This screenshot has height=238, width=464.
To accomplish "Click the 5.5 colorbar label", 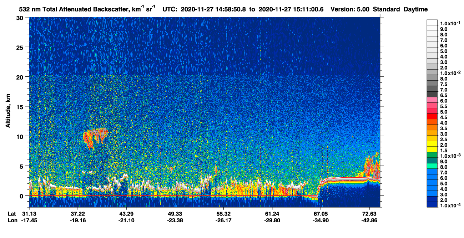I will (x=444, y=107).
